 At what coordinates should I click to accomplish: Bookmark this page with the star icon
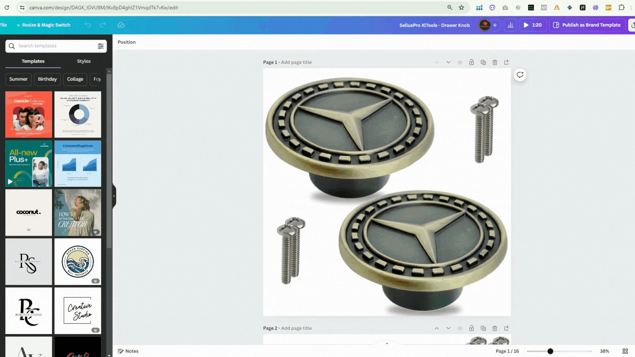pyautogui.click(x=461, y=7)
